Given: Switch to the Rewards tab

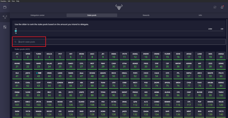Looking at the screenshot, I should [146, 15].
